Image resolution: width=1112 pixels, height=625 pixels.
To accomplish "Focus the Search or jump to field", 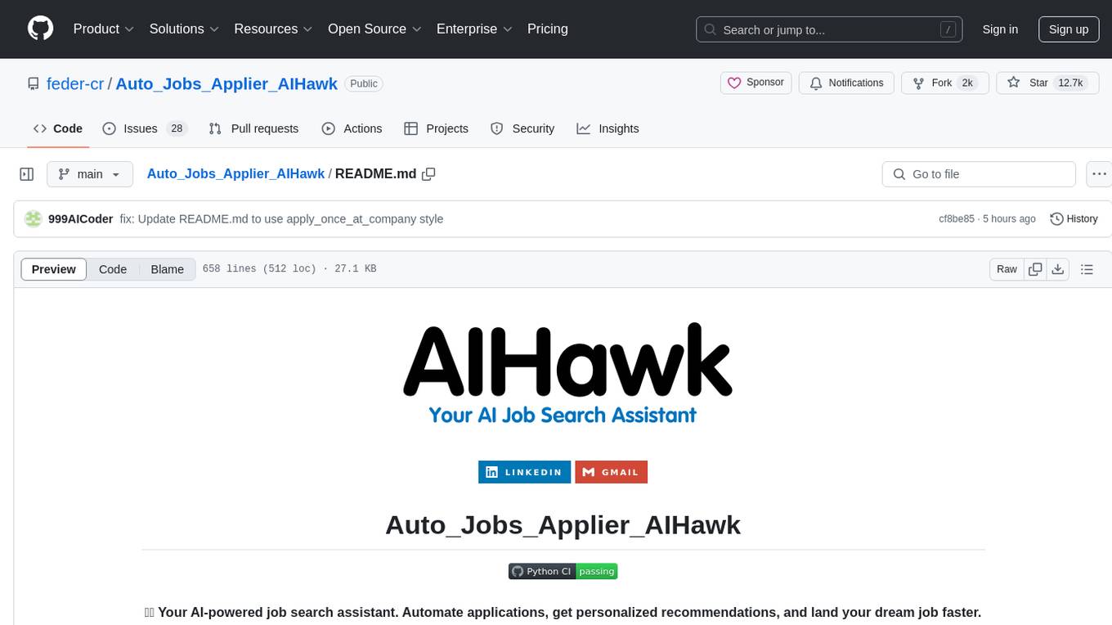I will 831,29.
